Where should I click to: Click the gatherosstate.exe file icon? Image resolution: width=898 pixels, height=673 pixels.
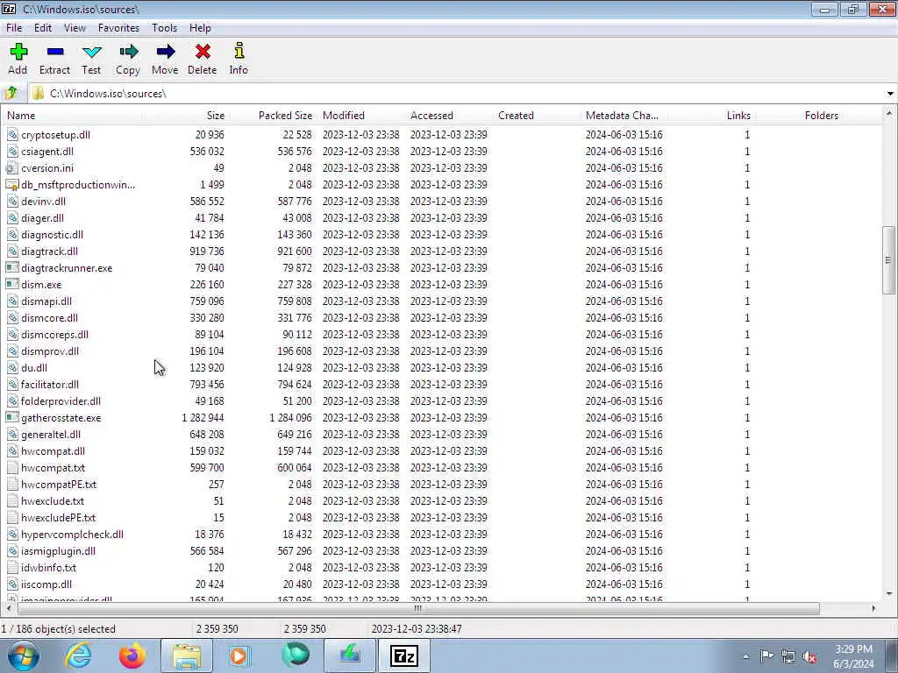[12, 417]
